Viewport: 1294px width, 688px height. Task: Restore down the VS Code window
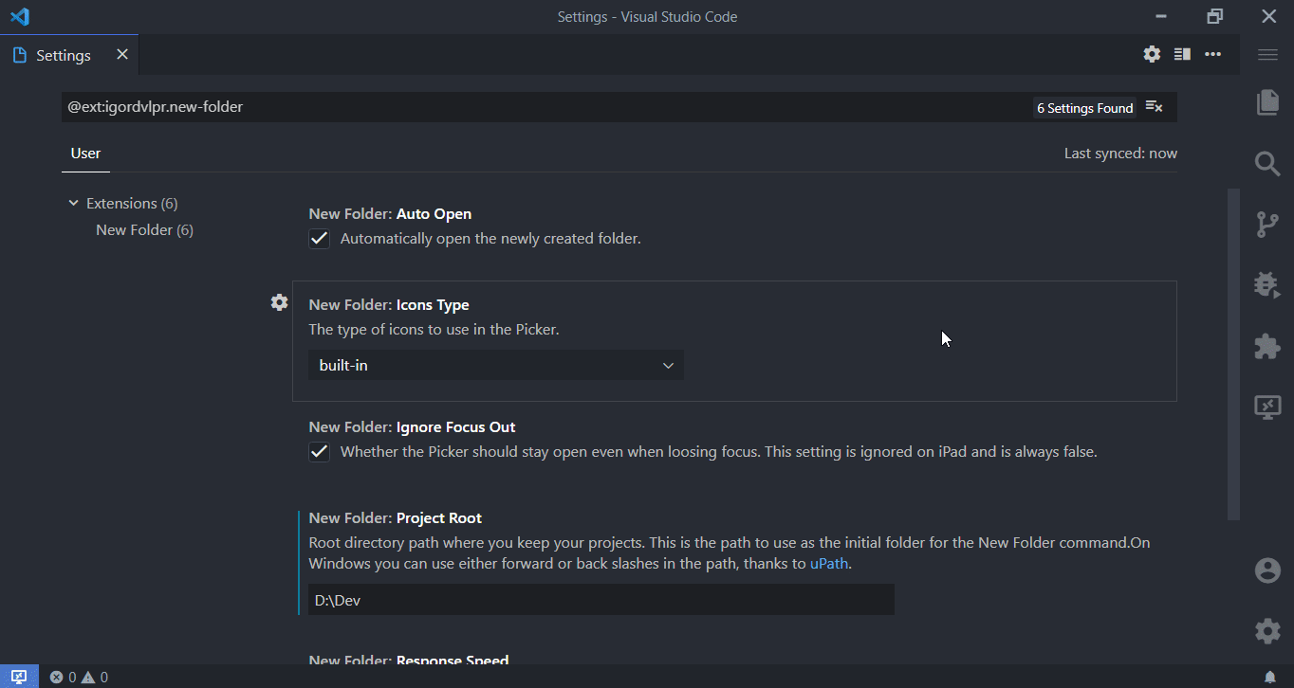(1214, 16)
